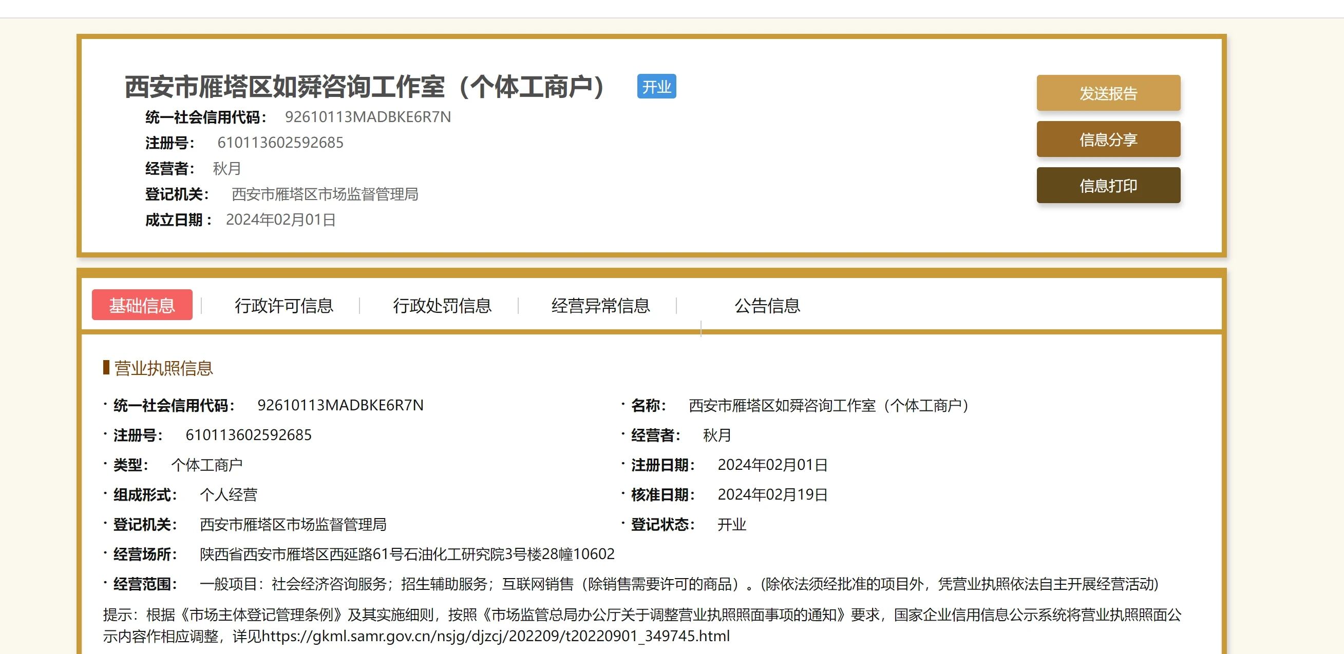
Task: Click the 核准日期 value 2024年02月19日
Action: (x=772, y=494)
